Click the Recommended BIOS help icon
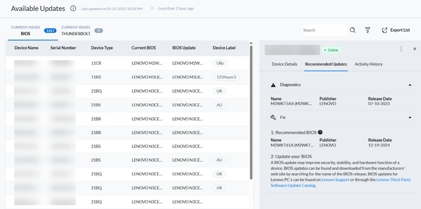 coord(320,132)
